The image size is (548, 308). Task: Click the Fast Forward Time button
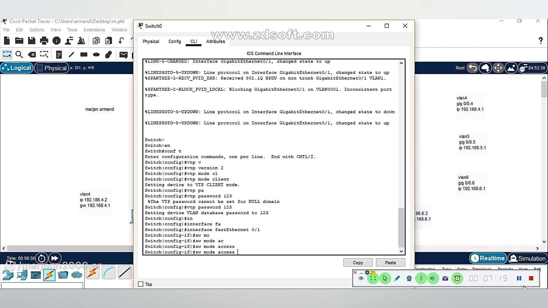(x=55, y=258)
